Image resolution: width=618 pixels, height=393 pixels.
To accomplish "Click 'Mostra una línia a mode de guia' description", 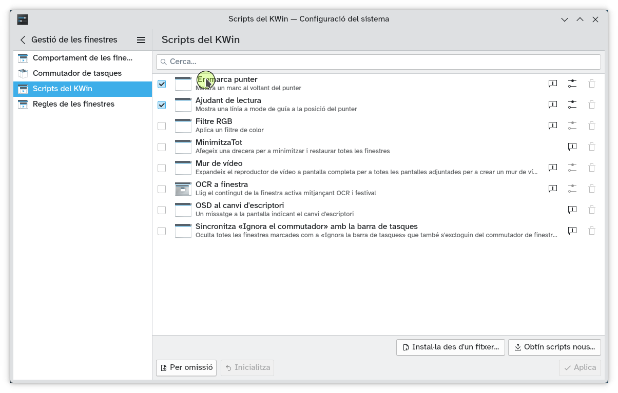I will click(276, 109).
